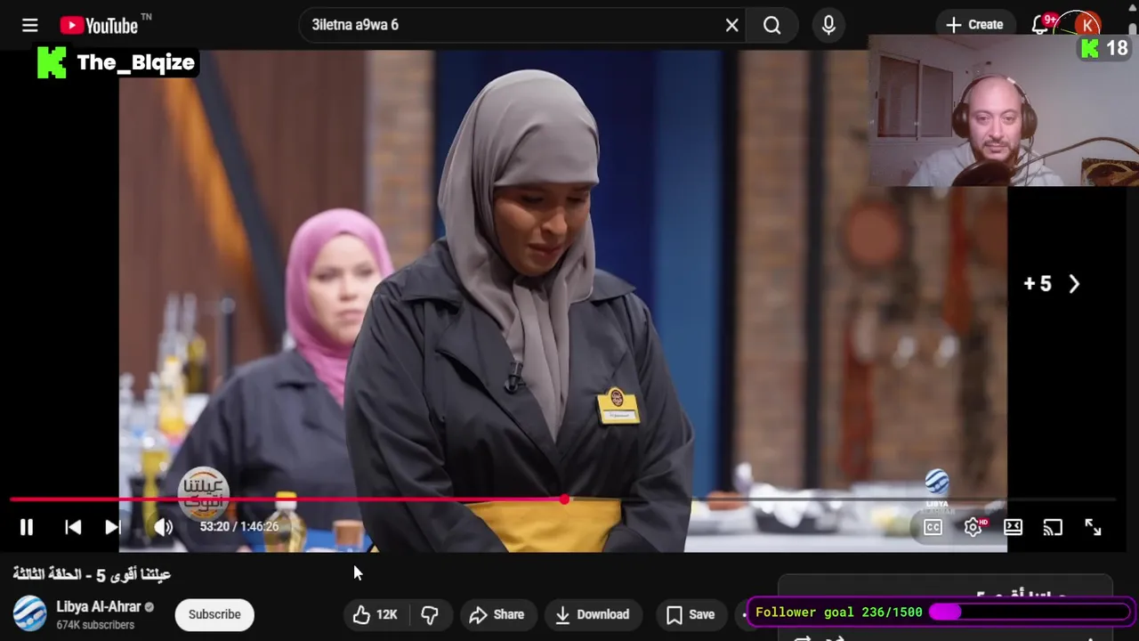This screenshot has height=641, width=1139.
Task: Switch to theater mode
Action: point(1013,527)
